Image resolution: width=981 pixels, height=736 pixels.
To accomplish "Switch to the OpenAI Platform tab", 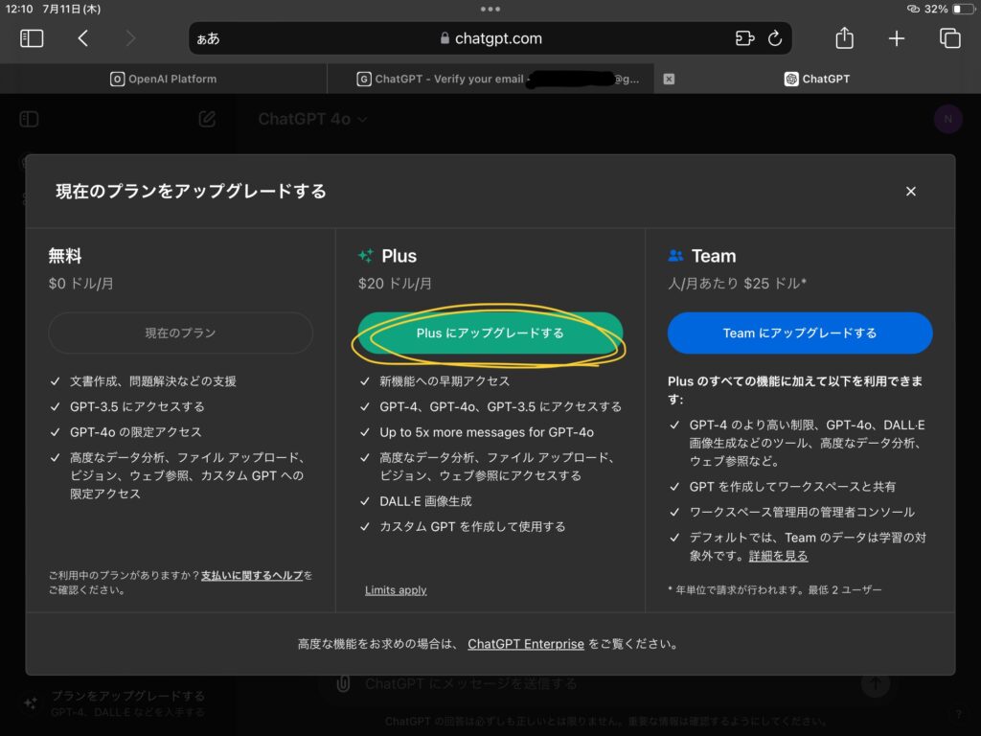I will pyautogui.click(x=163, y=79).
